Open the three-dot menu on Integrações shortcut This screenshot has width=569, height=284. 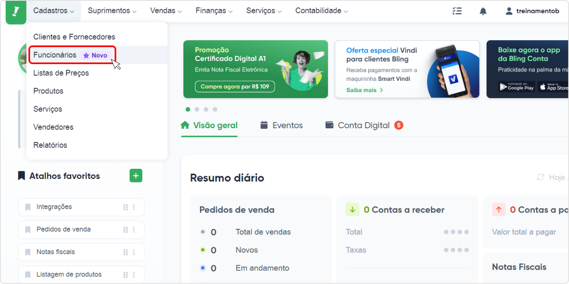click(134, 207)
